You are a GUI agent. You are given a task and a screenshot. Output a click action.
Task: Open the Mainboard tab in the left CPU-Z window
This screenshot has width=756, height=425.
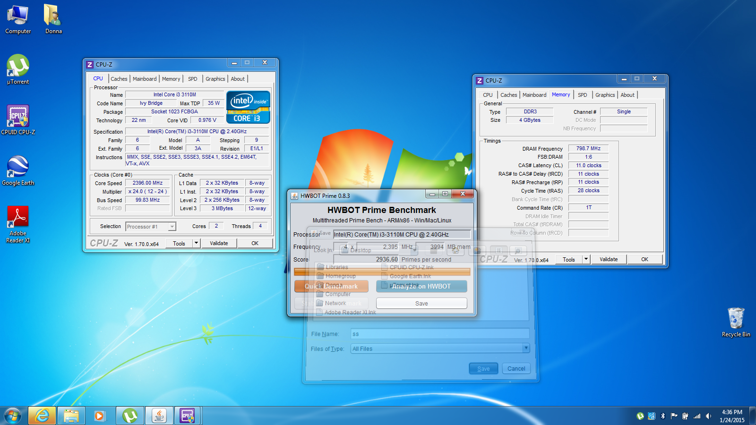[145, 79]
